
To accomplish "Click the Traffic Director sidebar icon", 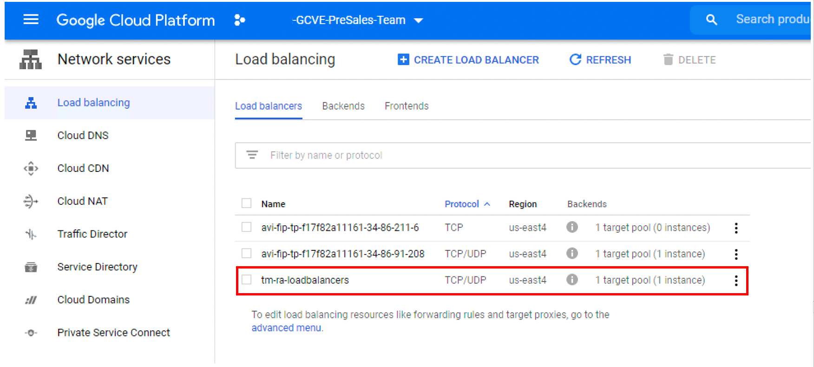I will [x=31, y=234].
